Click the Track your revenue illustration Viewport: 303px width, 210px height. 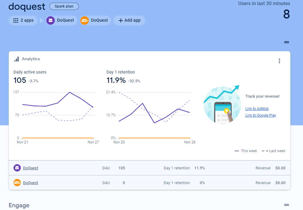222,105
